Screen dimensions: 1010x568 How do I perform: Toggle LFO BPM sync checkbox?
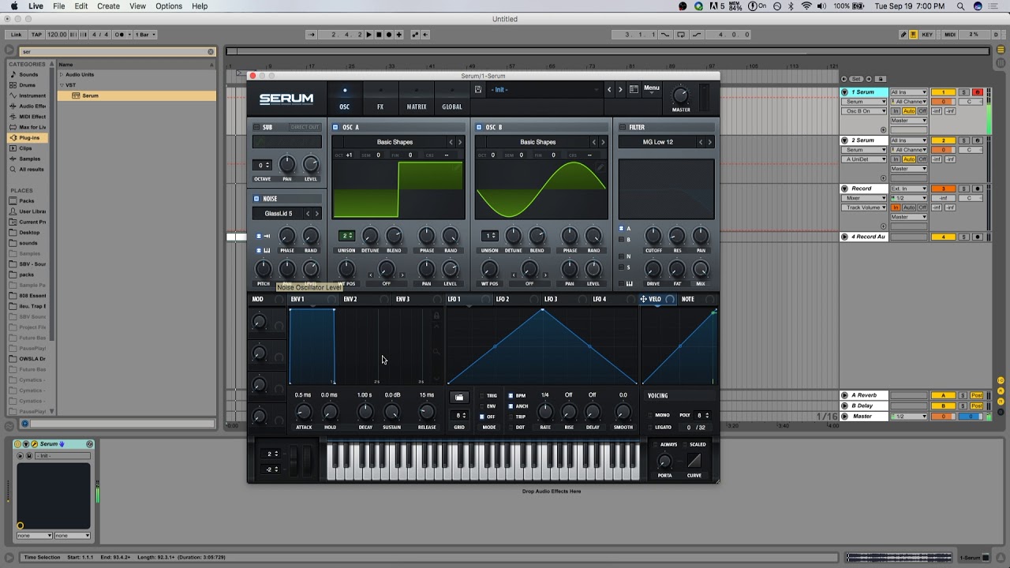[511, 396]
